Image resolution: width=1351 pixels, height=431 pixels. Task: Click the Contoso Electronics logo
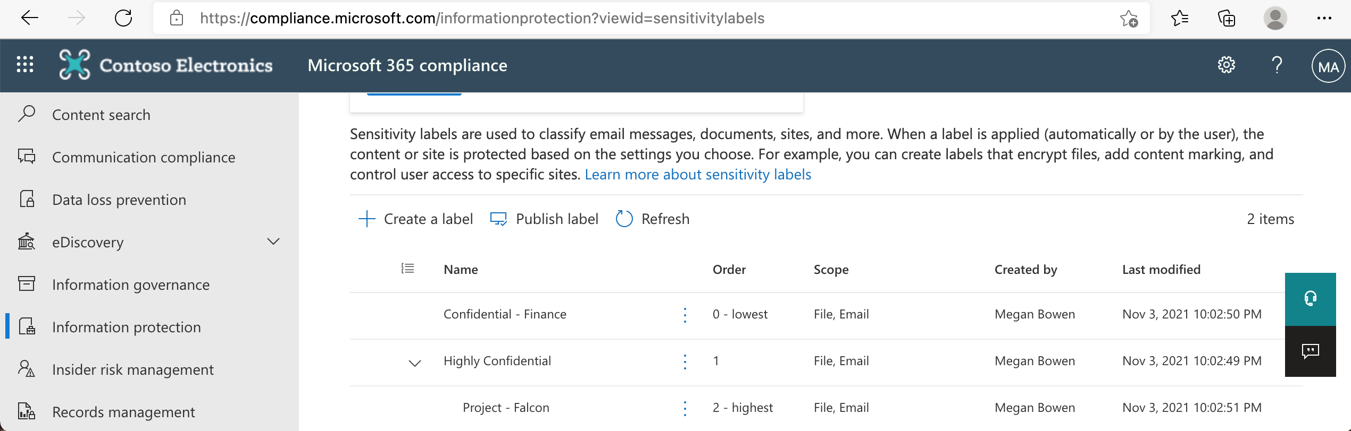[x=74, y=65]
